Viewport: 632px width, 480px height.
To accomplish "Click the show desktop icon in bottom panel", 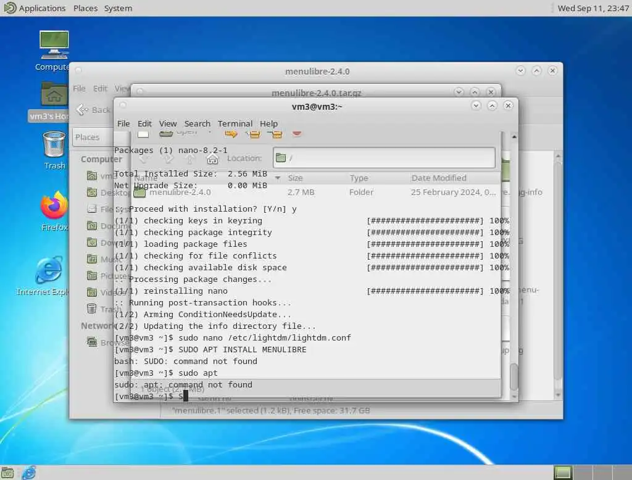I will coord(7,473).
